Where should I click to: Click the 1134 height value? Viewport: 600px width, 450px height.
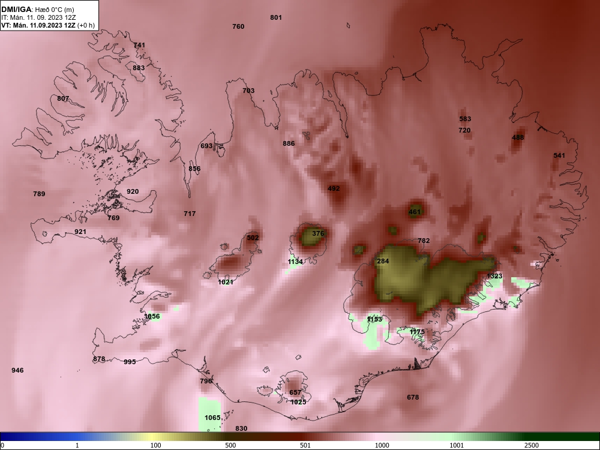tap(295, 262)
